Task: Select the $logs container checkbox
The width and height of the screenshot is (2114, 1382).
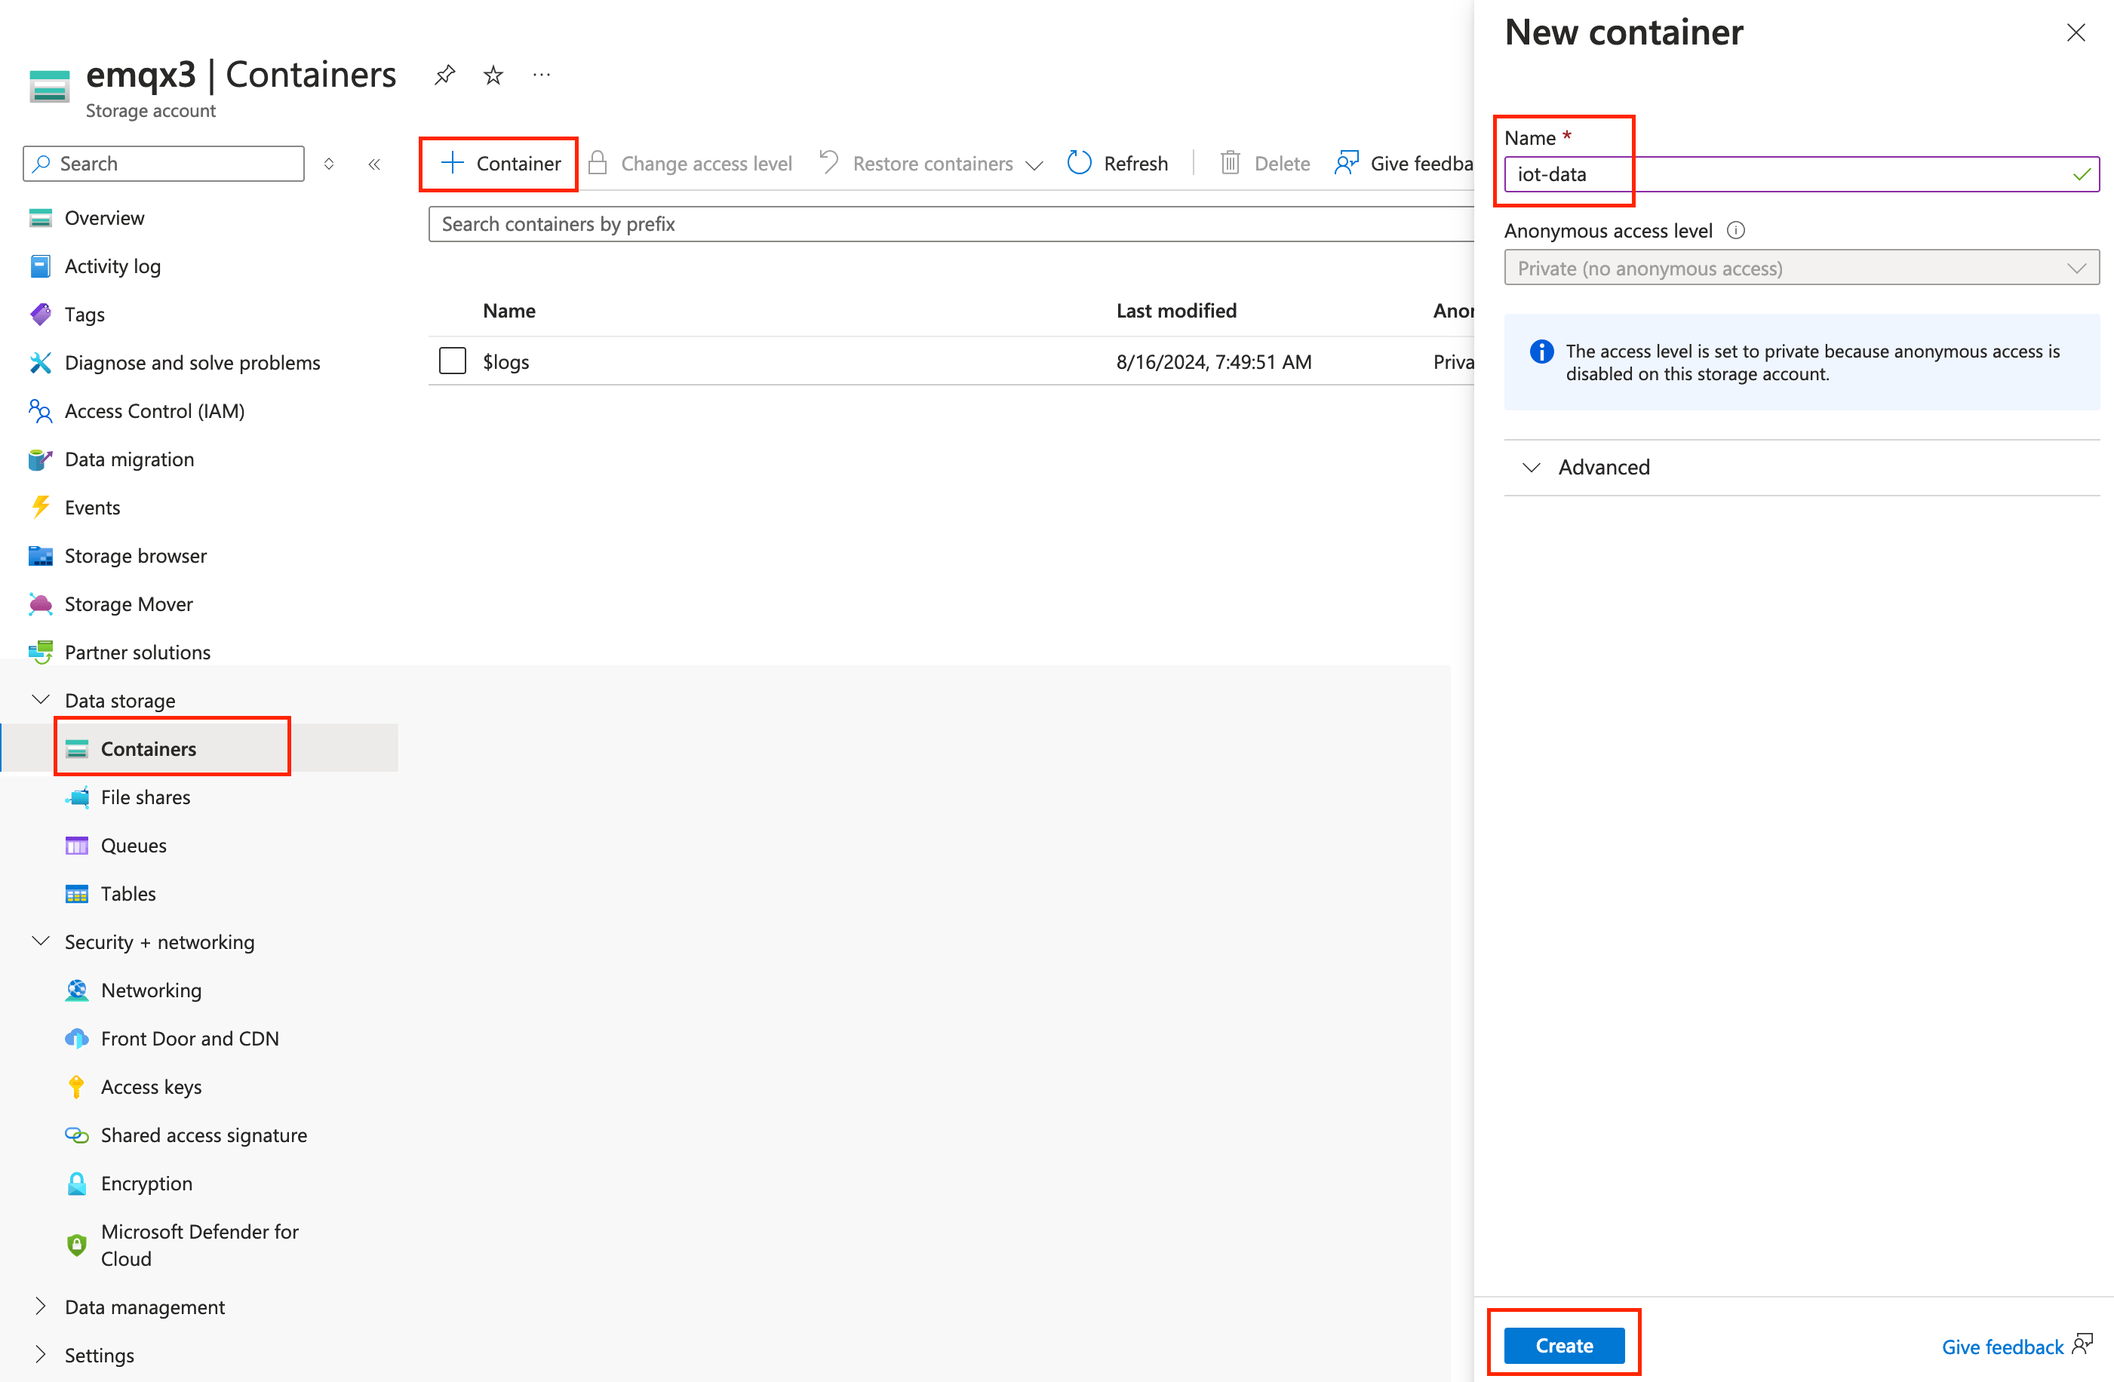Action: (x=452, y=361)
